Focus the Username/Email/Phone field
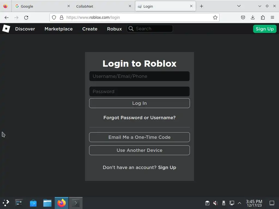 point(139,76)
